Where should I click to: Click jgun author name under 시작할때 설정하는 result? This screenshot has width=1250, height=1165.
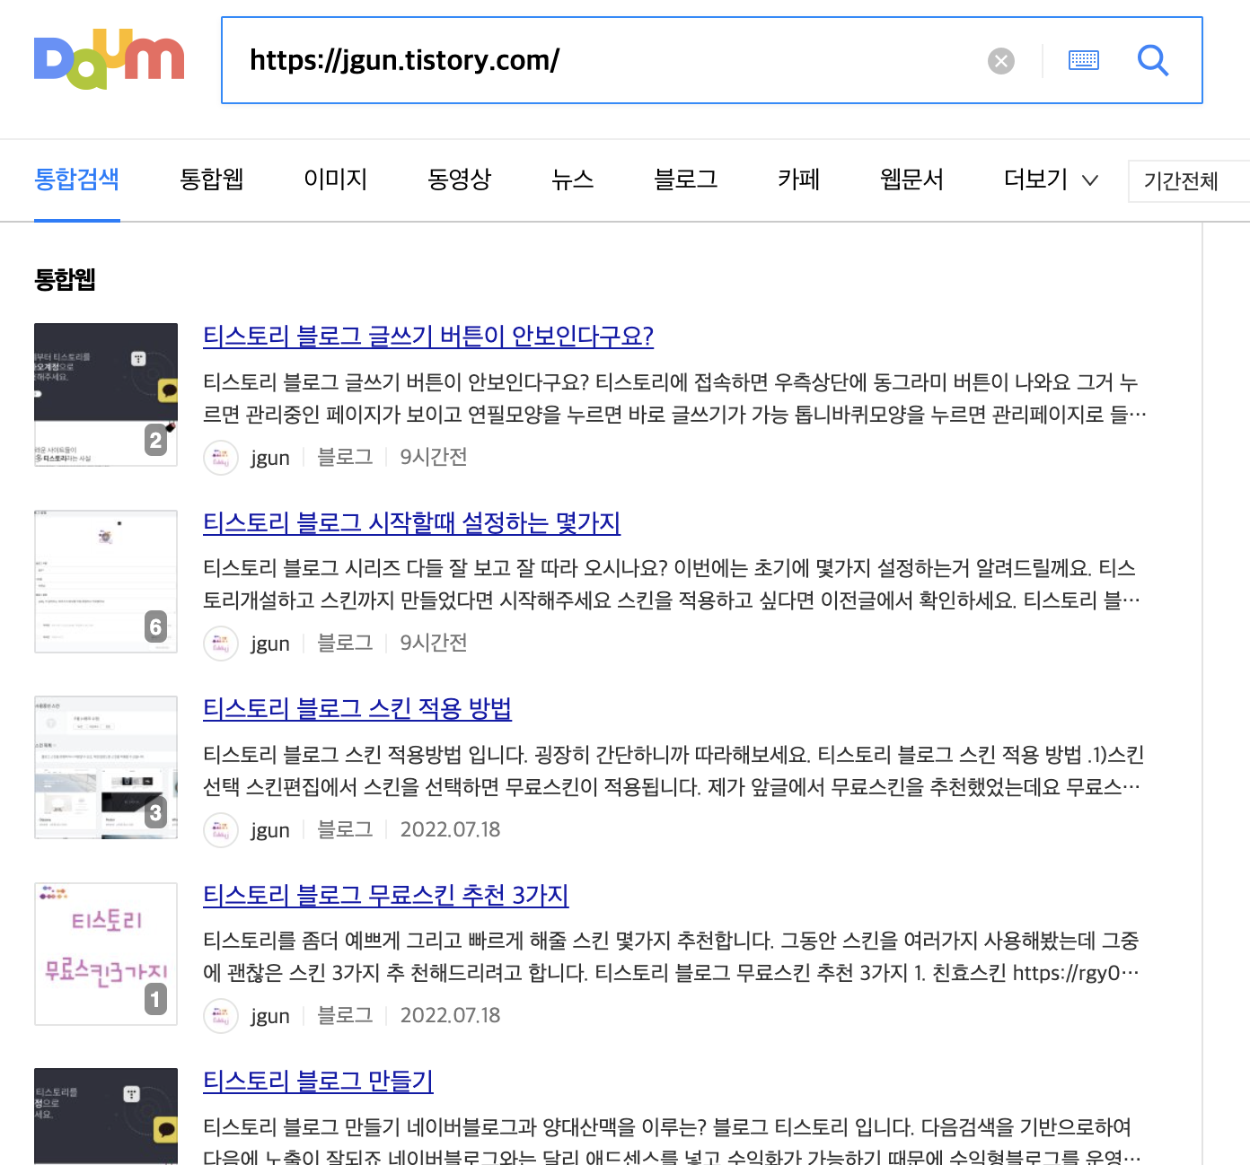270,644
